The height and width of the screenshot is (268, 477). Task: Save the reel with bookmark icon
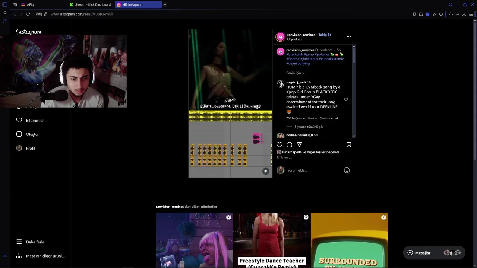click(349, 144)
